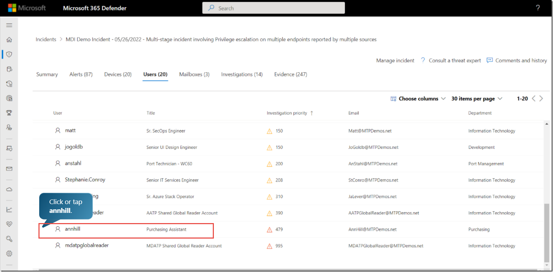Switch to Devices (20) tab
Viewport: 553px width, 272px height.
coord(118,74)
